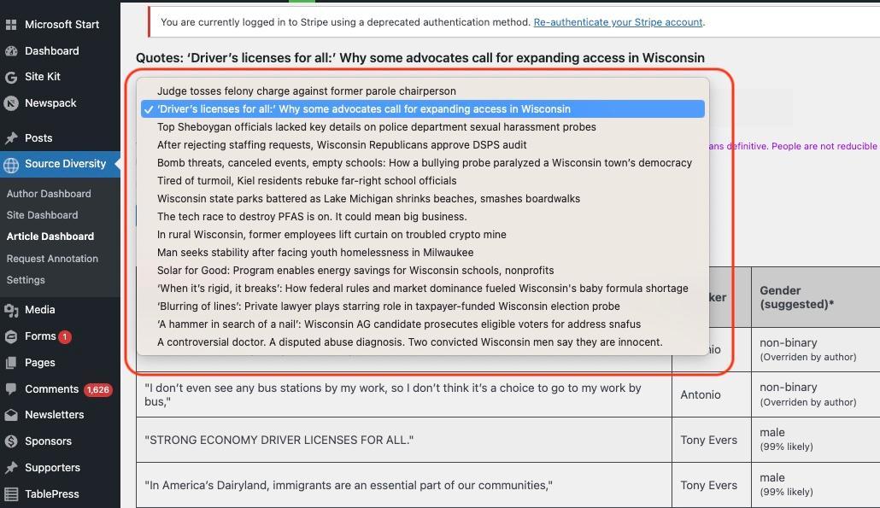Open Source Diversity Settings
This screenshot has width=880, height=508.
pyautogui.click(x=26, y=279)
